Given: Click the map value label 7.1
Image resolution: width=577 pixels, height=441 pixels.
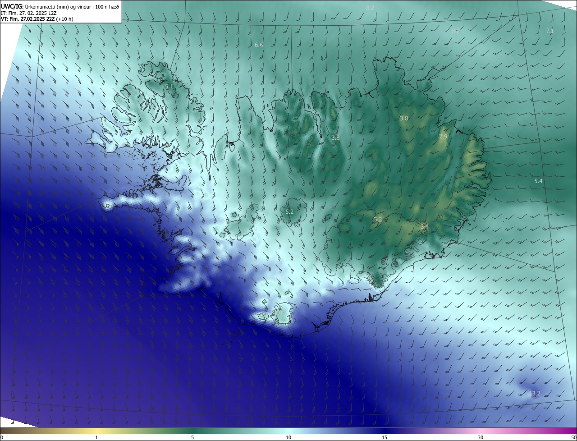Looking at the screenshot, I should click(550, 31).
